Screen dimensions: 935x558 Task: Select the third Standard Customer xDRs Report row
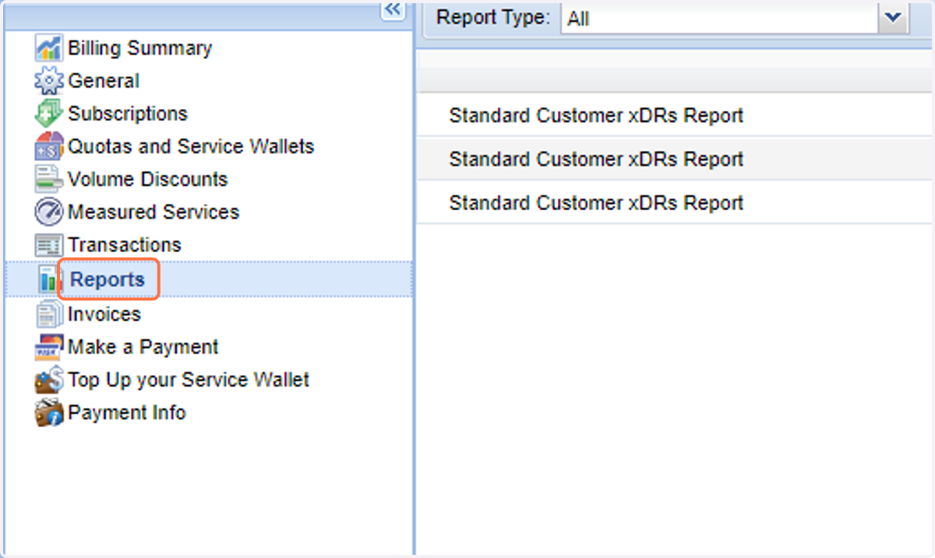click(x=676, y=202)
